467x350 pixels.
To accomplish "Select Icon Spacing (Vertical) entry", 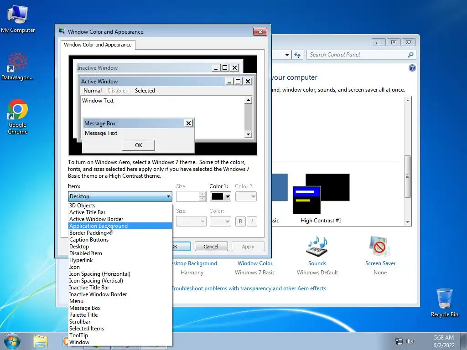I will click(x=120, y=281).
